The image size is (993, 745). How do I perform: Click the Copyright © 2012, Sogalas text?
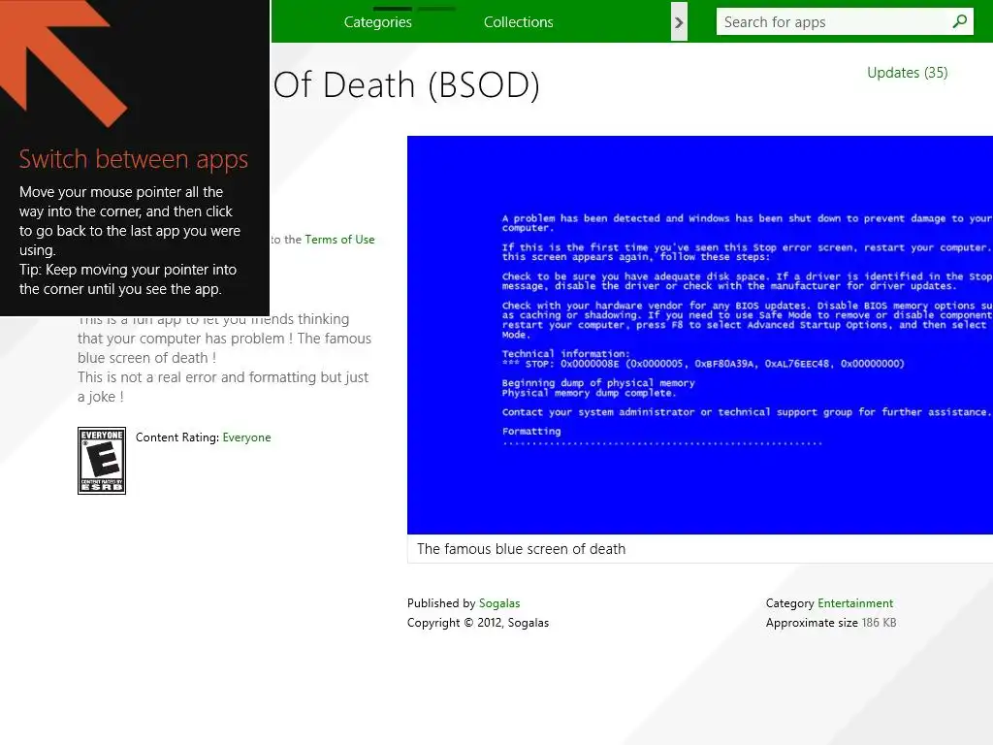tap(478, 623)
